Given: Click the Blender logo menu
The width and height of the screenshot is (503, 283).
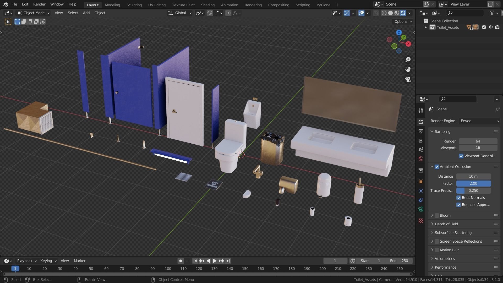Looking at the screenshot, I should point(6,4).
